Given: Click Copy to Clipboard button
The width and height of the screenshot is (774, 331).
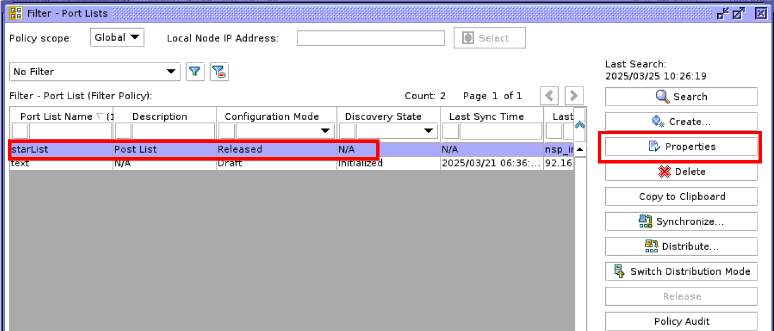Looking at the screenshot, I should pos(681,197).
